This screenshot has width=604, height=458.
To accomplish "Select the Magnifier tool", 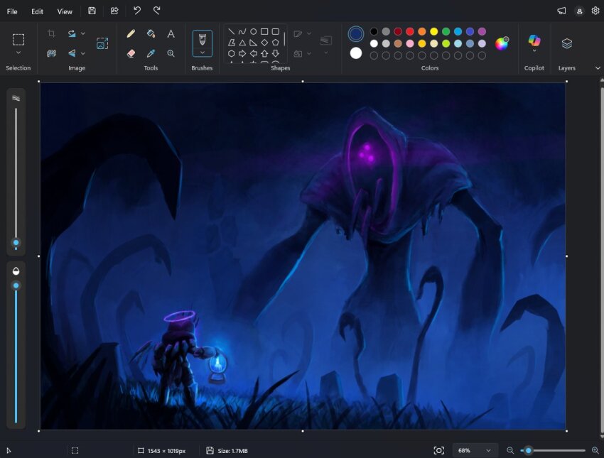I will [x=171, y=53].
